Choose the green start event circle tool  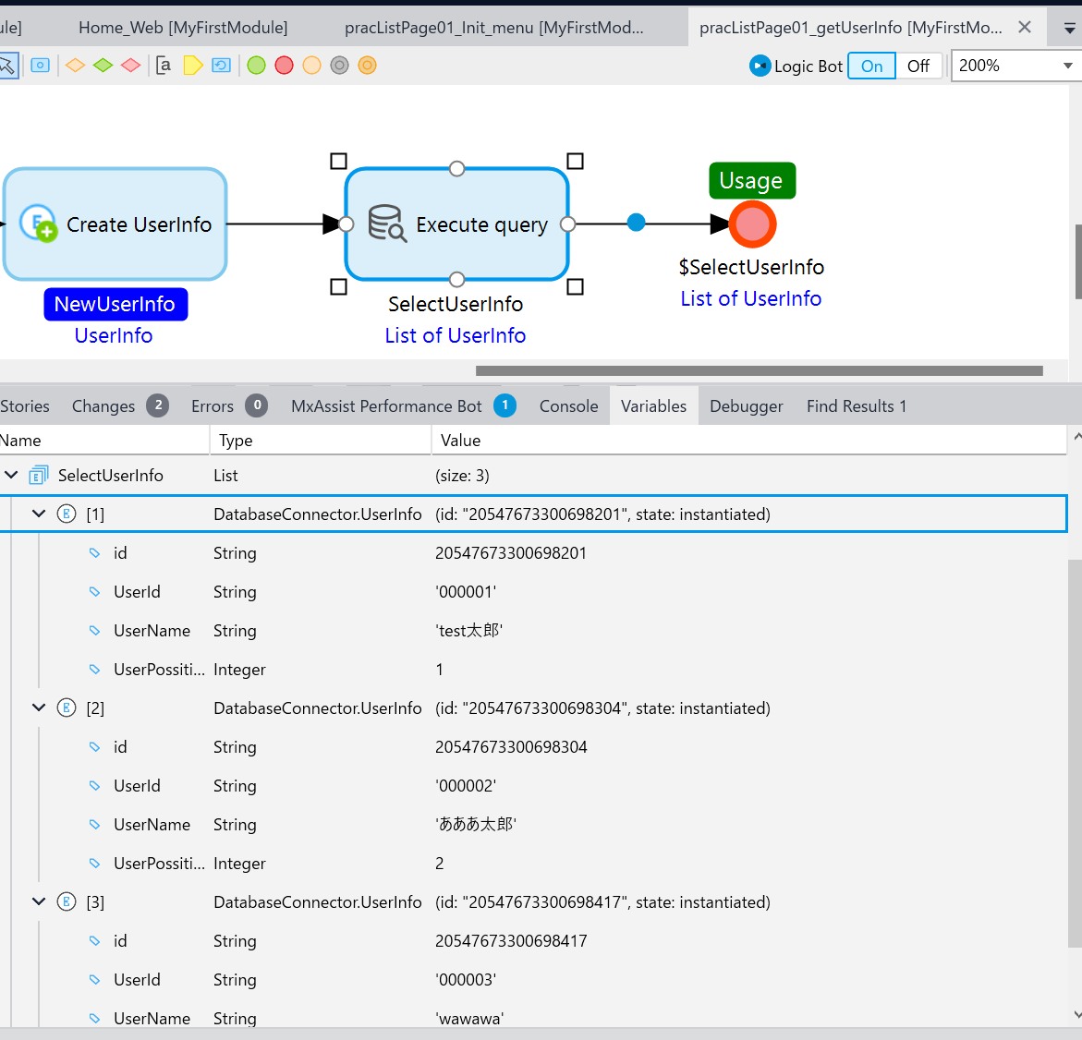tap(257, 66)
